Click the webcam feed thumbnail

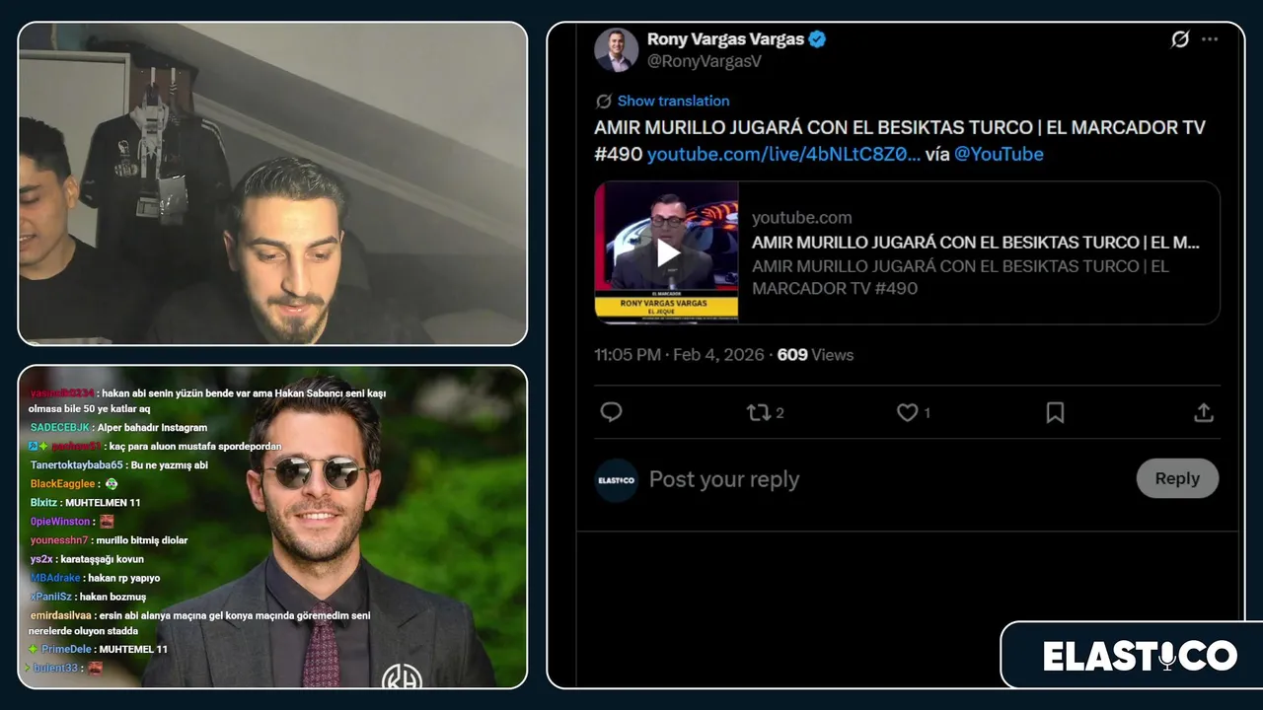point(272,183)
